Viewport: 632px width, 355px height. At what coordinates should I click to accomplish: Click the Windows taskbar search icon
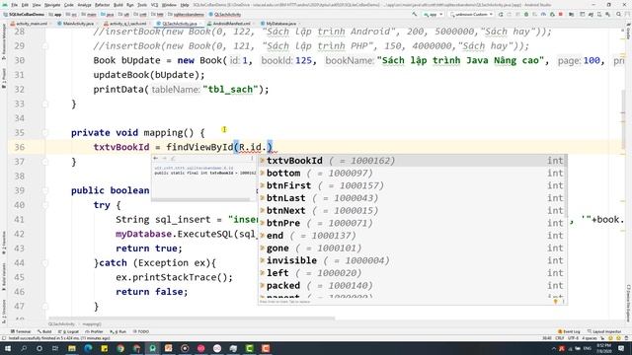point(24,348)
